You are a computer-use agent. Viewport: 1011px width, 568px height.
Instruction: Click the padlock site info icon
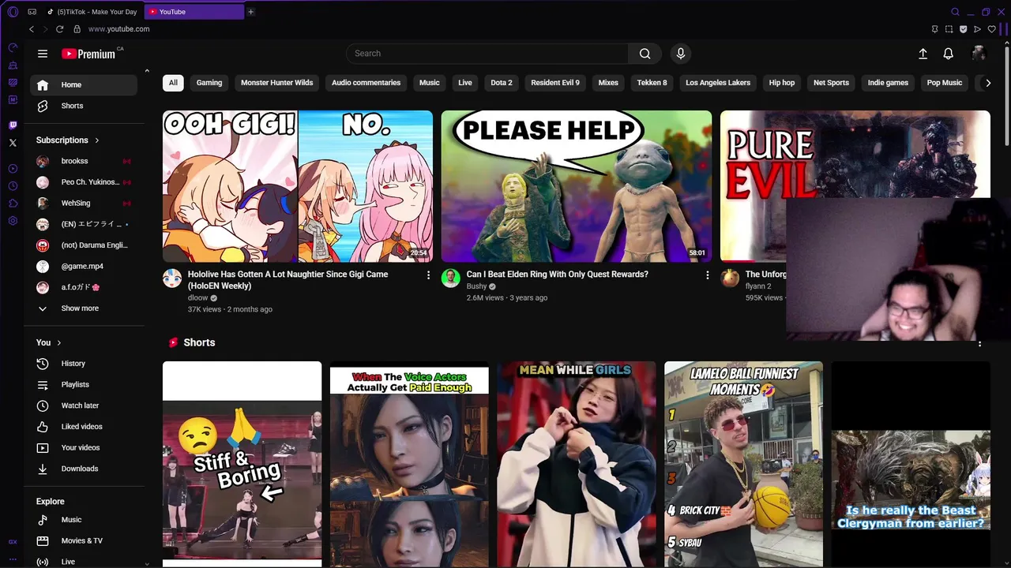tap(77, 29)
